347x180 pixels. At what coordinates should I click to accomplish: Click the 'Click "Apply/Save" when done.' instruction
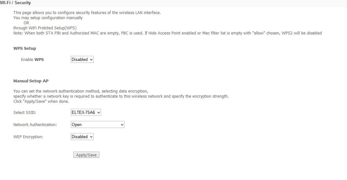[x=41, y=101]
